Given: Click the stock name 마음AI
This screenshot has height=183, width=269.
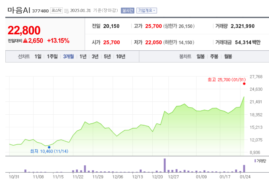Looking at the screenshot, I should 19,10.
